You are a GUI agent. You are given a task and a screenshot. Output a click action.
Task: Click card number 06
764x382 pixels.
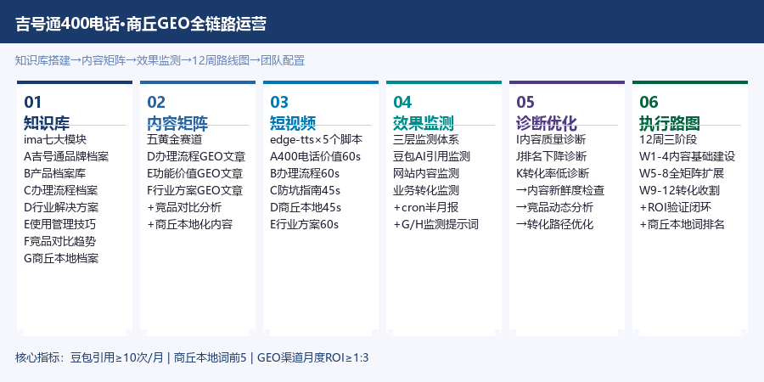(649, 102)
